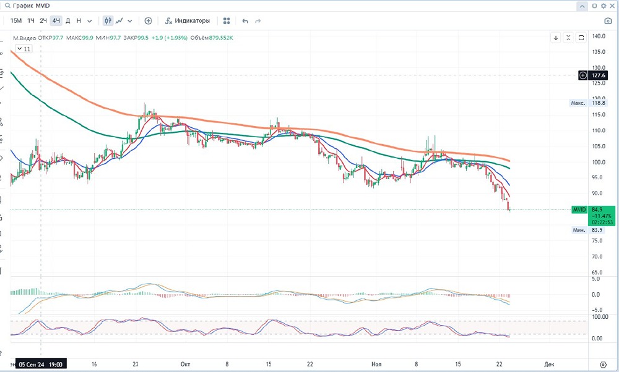Screen dimensions: 619x372
Task: Open the chart layout grid icon
Action: (x=227, y=21)
